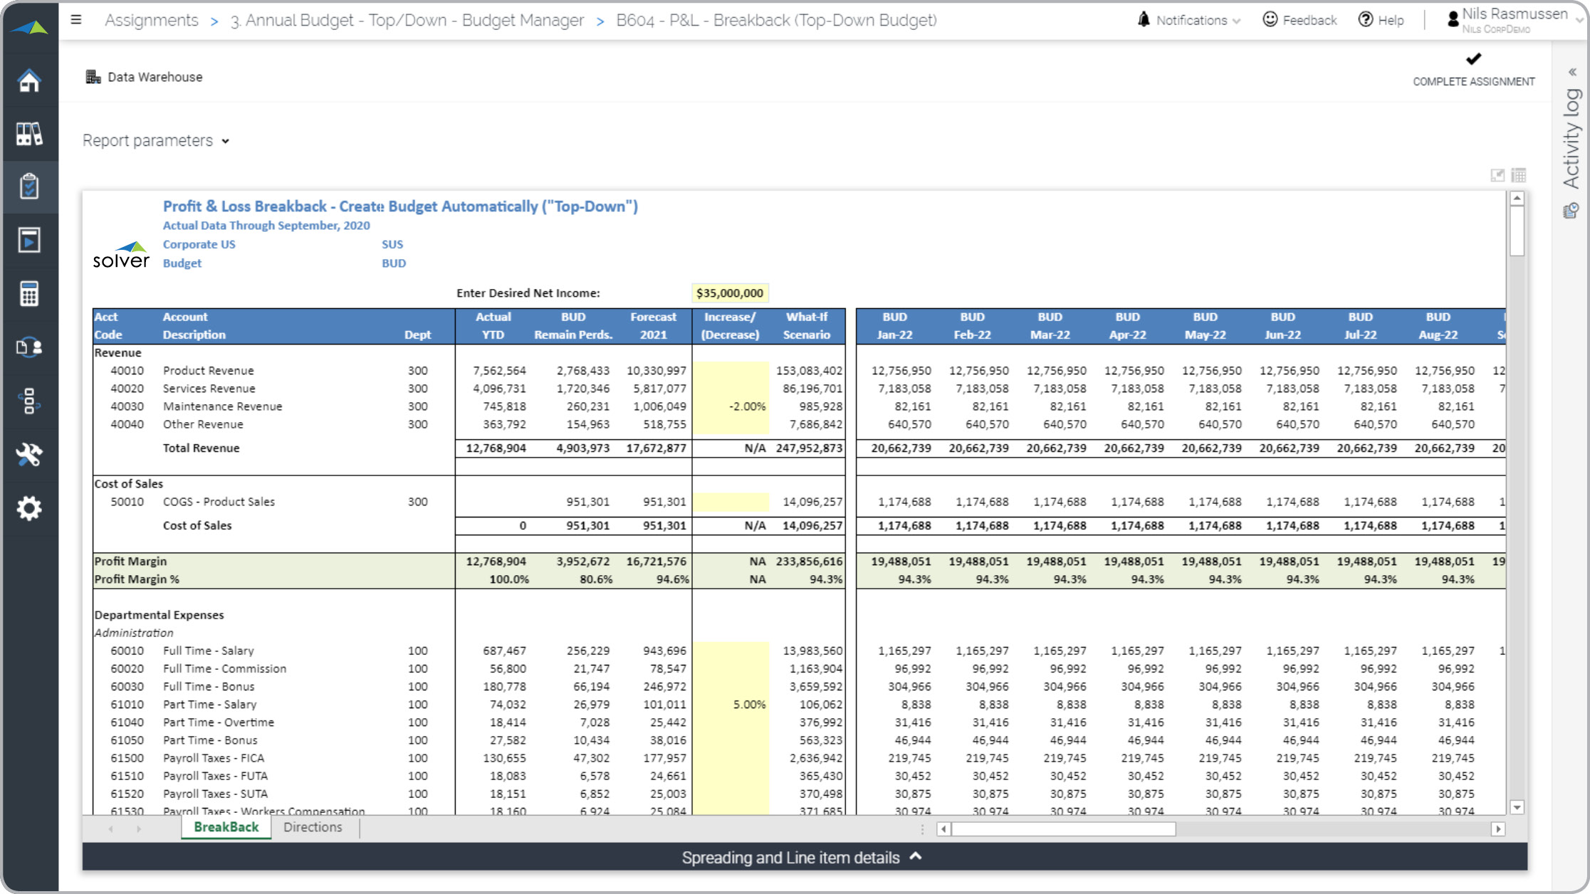This screenshot has height=894, width=1590.
Task: Select the BreakBack tab
Action: click(226, 827)
